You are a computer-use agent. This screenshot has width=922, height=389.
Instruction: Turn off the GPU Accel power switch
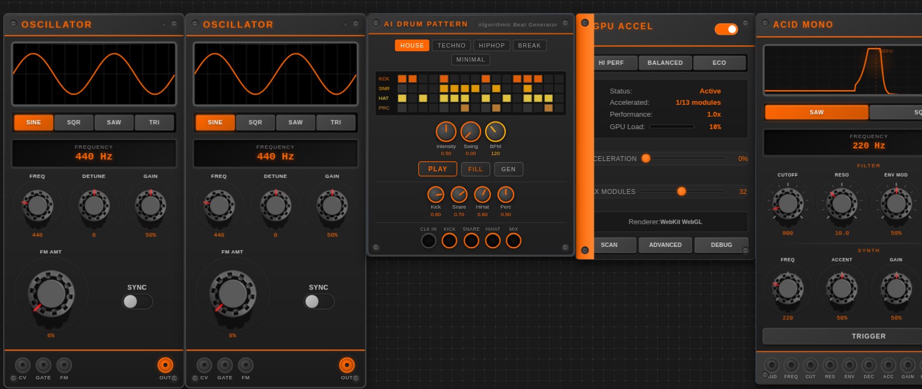[726, 29]
